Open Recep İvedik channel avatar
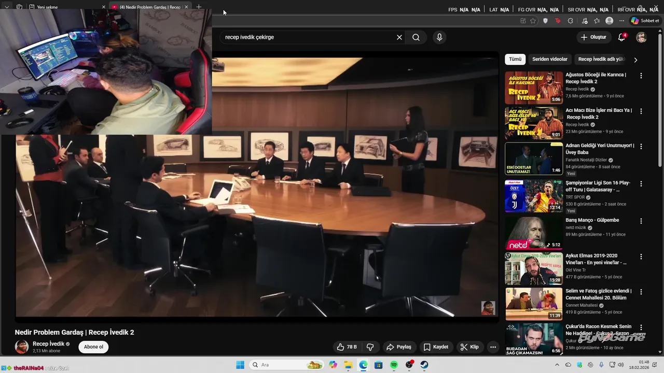Viewport: 664px width, 373px height. pyautogui.click(x=22, y=347)
